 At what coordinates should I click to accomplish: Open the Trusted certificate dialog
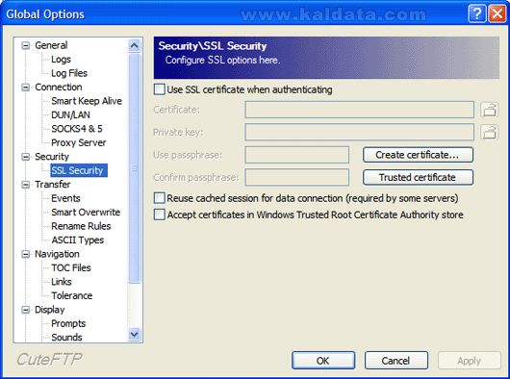point(418,177)
